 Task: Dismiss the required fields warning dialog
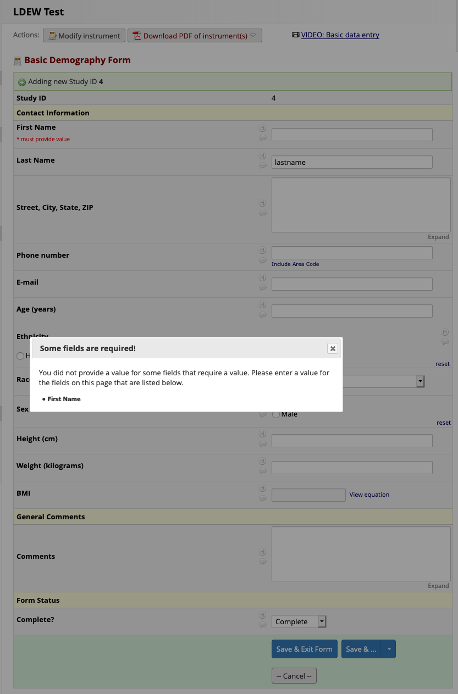[333, 348]
